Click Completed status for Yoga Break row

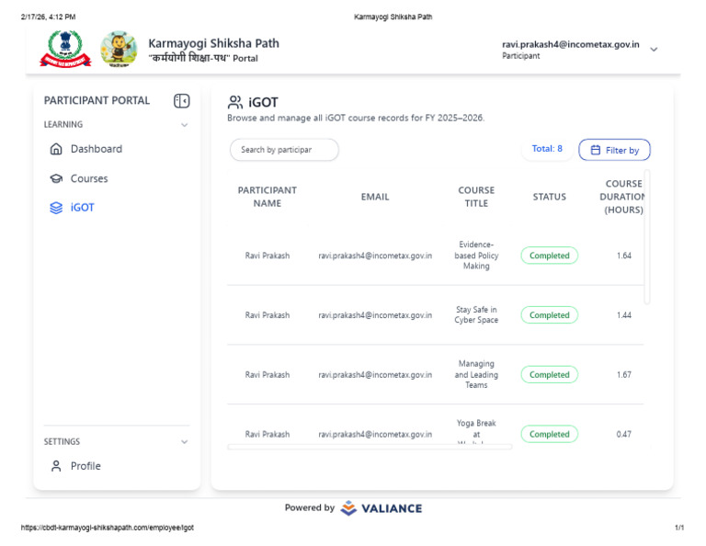tap(550, 434)
